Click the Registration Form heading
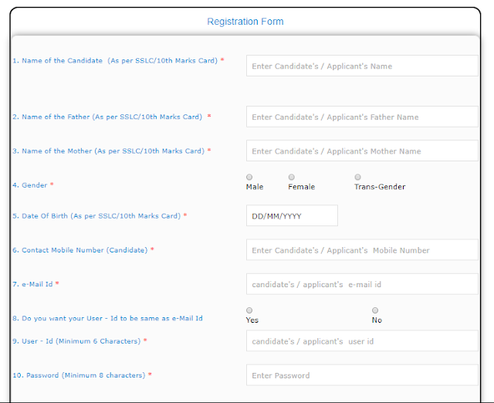Image resolution: width=494 pixels, height=403 pixels. tap(245, 22)
